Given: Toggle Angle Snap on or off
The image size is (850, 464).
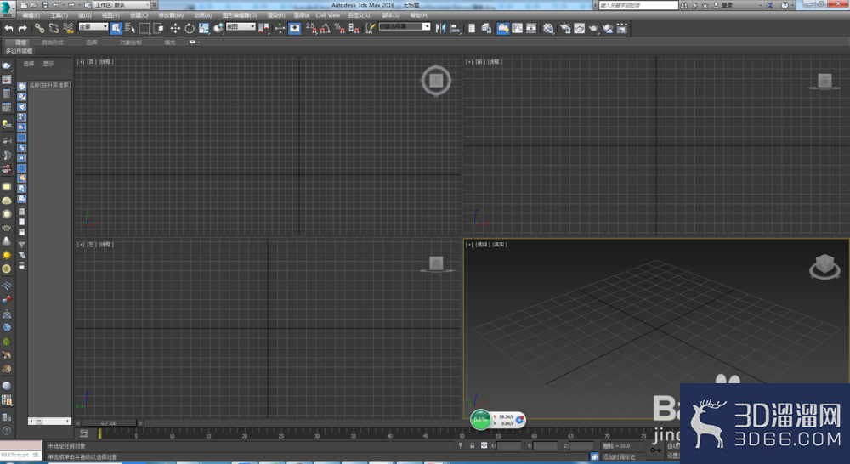Looking at the screenshot, I should click(326, 28).
